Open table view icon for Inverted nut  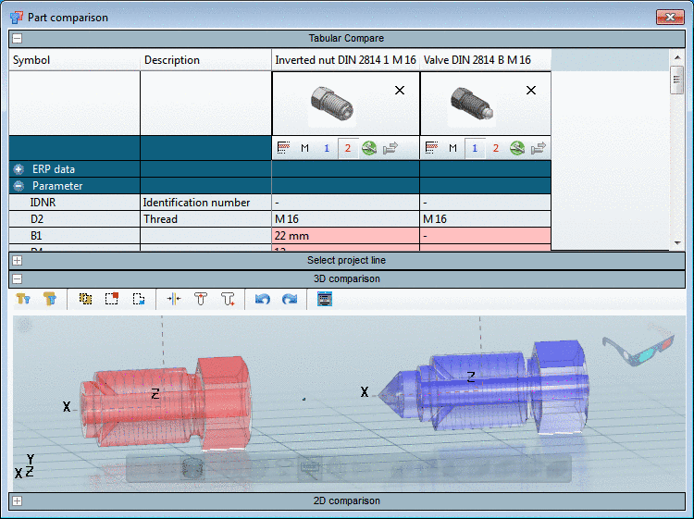(x=283, y=148)
